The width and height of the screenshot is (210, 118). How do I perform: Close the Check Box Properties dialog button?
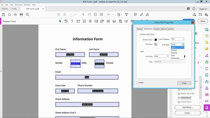(184, 83)
